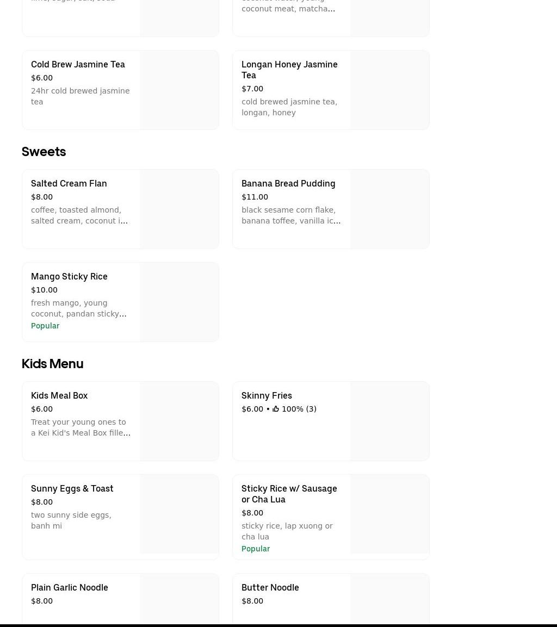Image resolution: width=557 pixels, height=627 pixels.
Task: Click the Sweets section heading
Action: coord(44,152)
